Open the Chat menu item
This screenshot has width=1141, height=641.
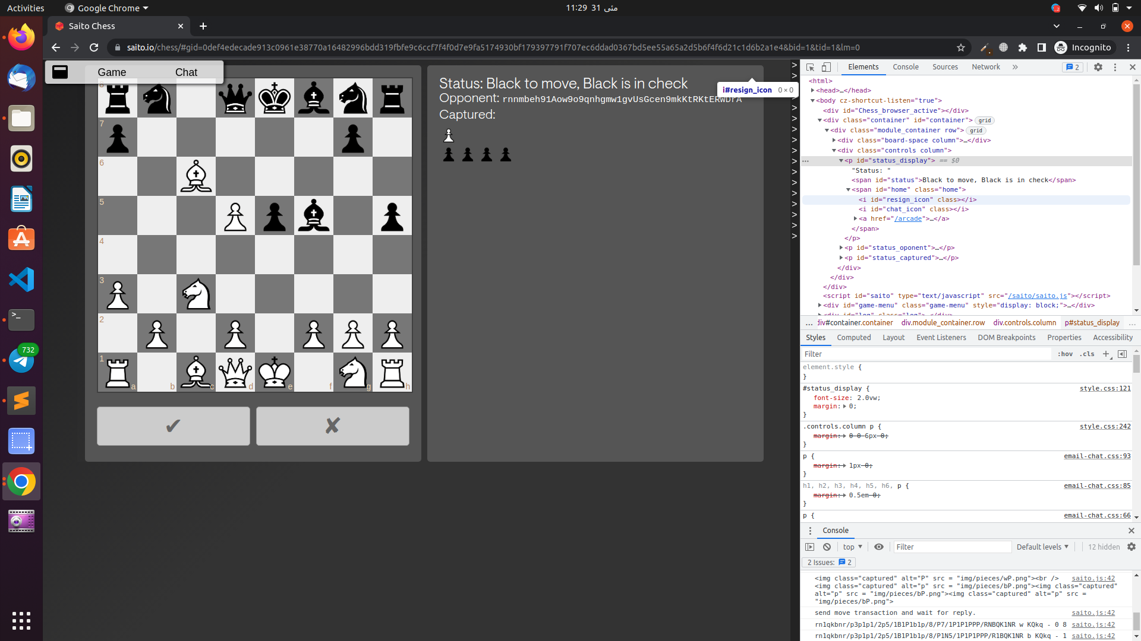(186, 72)
